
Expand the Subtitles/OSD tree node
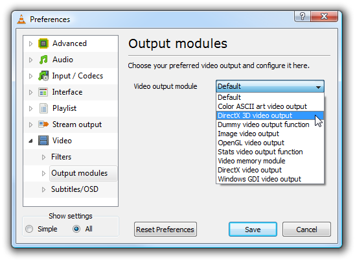click(x=43, y=189)
